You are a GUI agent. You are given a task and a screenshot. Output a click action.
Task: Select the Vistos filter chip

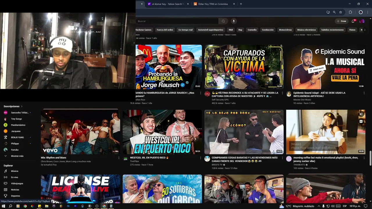[352, 30]
